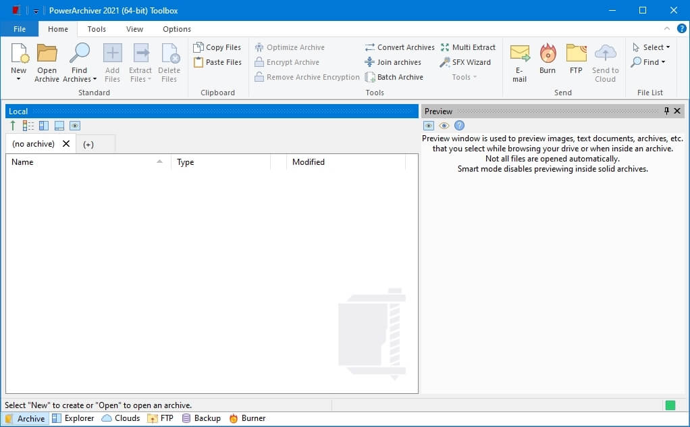The height and width of the screenshot is (427, 690).
Task: Switch to the Tools ribbon tab
Action: click(x=97, y=29)
